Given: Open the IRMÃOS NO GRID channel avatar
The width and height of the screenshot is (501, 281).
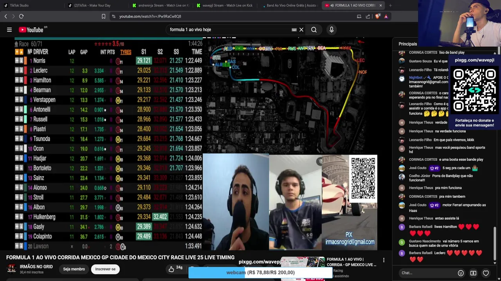Looking at the screenshot, I should click(12, 269).
